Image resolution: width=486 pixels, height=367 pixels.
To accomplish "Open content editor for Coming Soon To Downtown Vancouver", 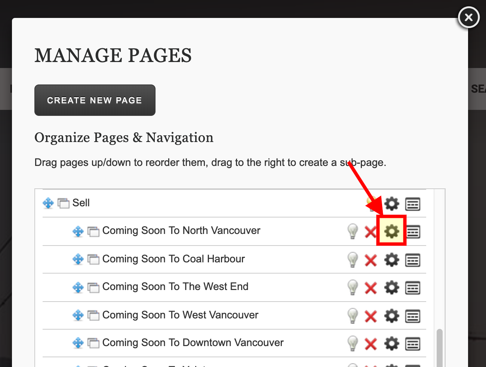I will [413, 344].
